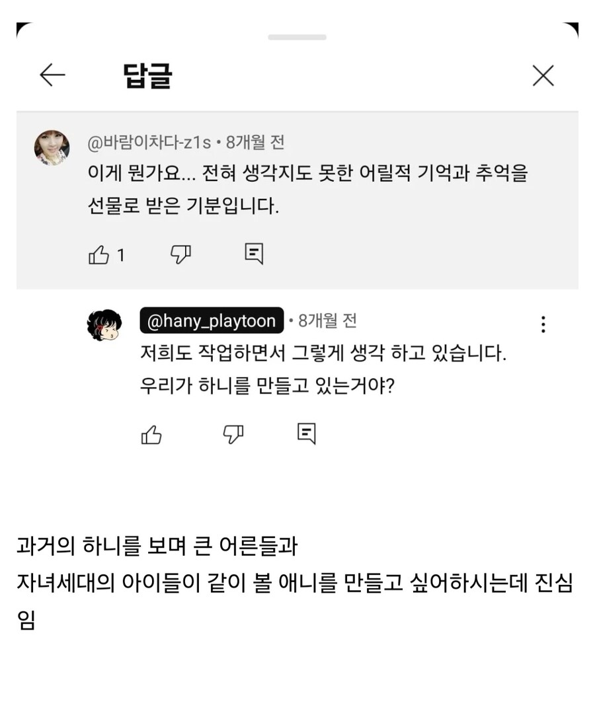The width and height of the screenshot is (595, 713).
Task: Like the reply from @hany_playtoon
Action: pos(151,434)
